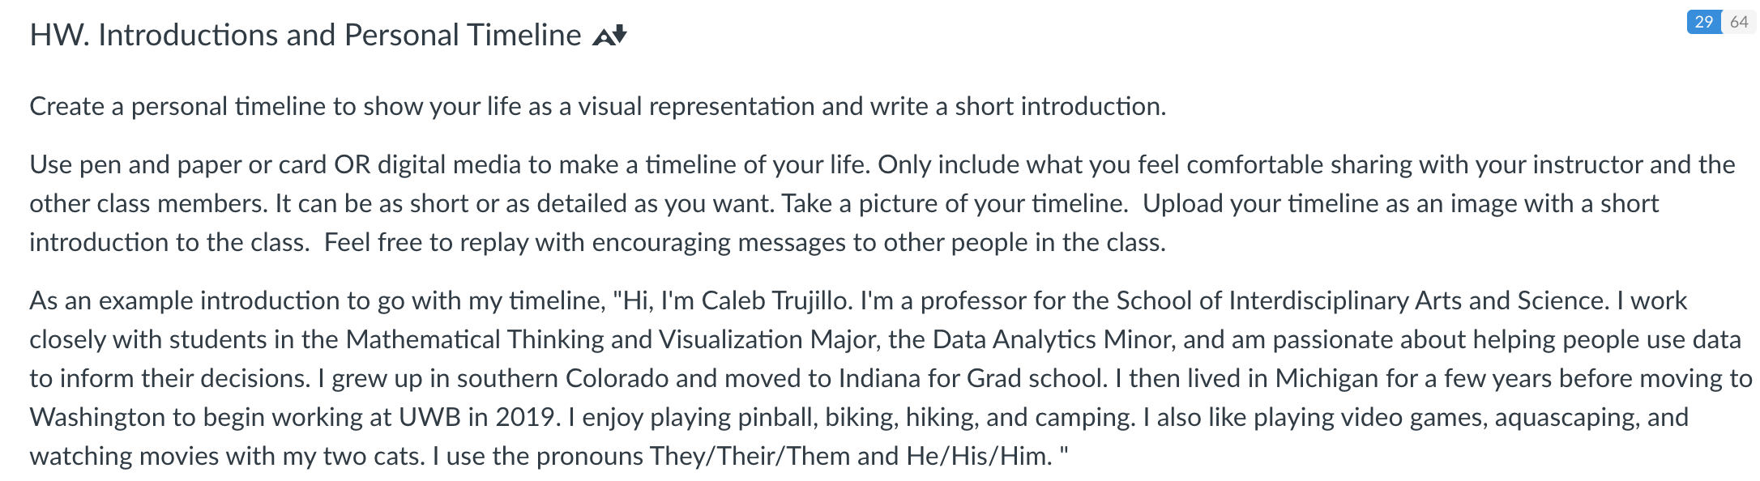
Task: Open the HW. Introductions and Personal Timeline title
Action: pyautogui.click(x=305, y=36)
